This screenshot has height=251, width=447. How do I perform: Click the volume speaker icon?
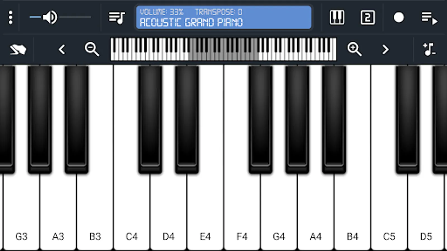pos(50,17)
